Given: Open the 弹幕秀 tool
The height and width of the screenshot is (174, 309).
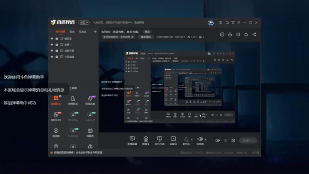Looking at the screenshot, I should click(x=90, y=133).
